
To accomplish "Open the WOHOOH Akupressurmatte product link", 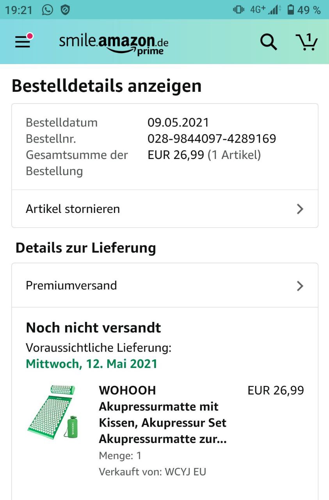I will tap(163, 414).
